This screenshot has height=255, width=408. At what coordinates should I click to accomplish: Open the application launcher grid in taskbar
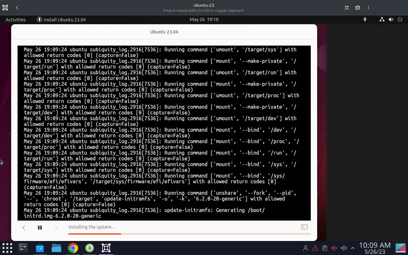point(7,248)
